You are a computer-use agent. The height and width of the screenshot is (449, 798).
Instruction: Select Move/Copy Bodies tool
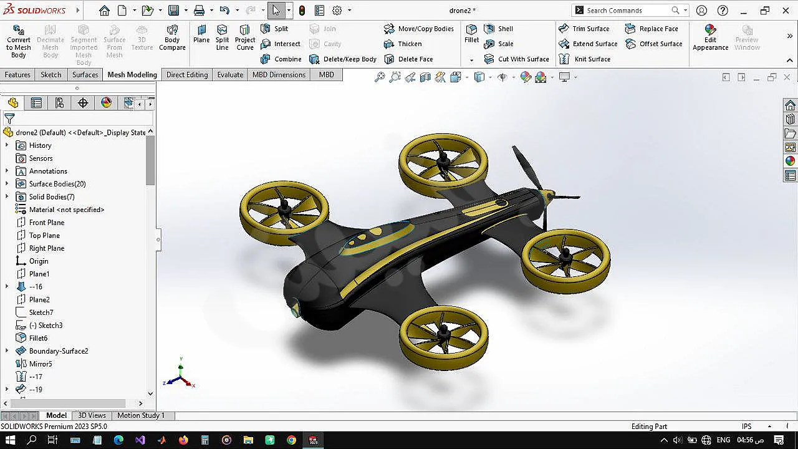[x=418, y=29]
